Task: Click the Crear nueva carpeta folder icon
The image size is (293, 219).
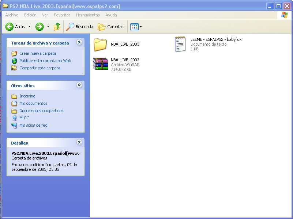Action: tap(14, 54)
